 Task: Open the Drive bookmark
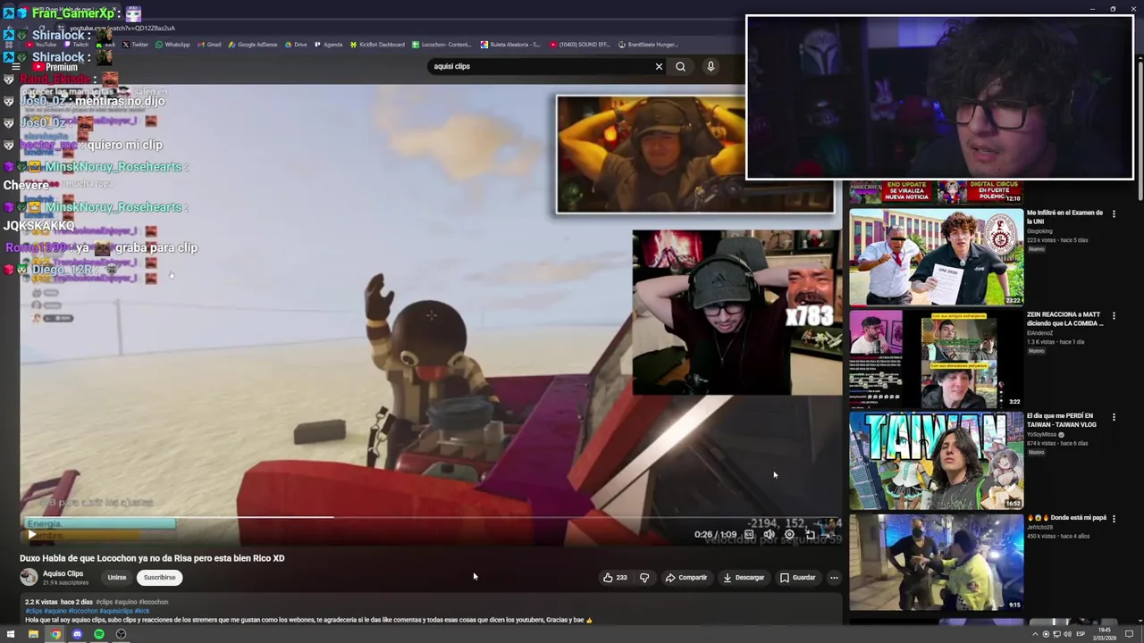[x=296, y=45]
